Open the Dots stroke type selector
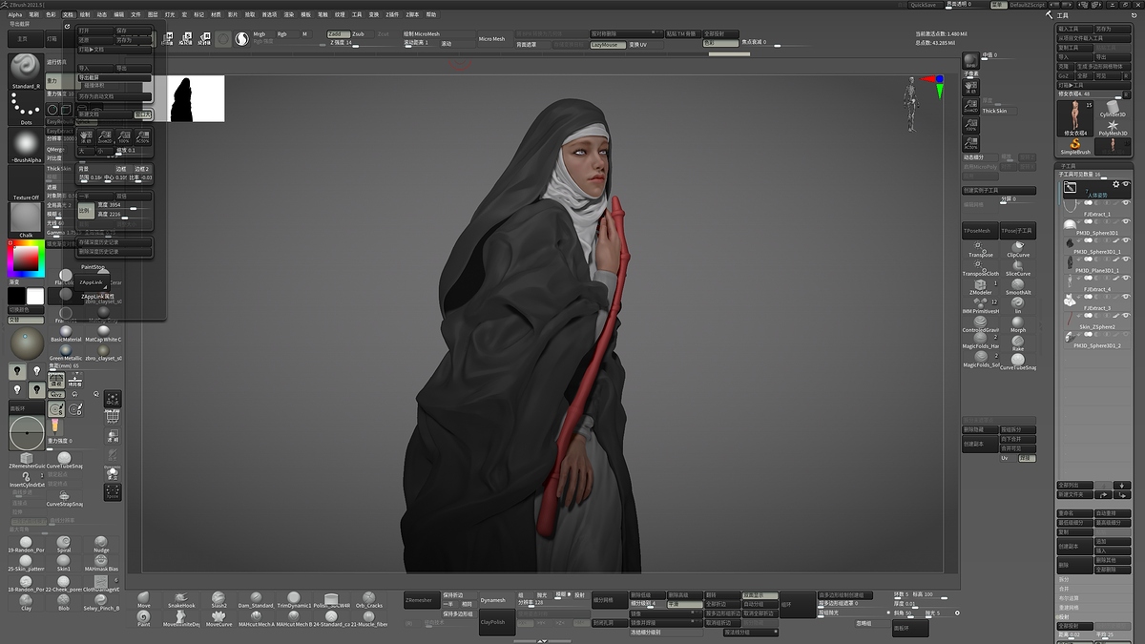This screenshot has height=644, width=1145. [x=26, y=109]
